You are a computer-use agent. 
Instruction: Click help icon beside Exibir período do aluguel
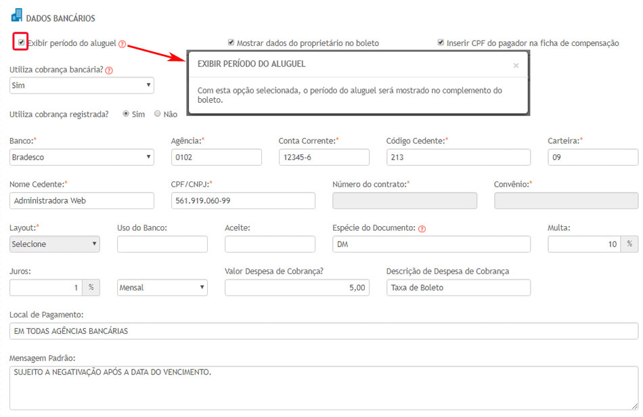123,44
